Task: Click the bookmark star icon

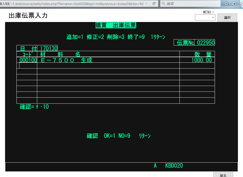Action: coord(226,4)
